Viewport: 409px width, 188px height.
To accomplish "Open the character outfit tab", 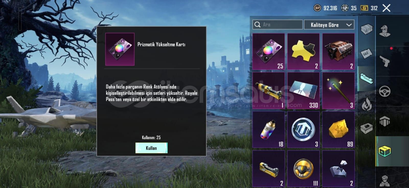I will [x=385, y=31].
